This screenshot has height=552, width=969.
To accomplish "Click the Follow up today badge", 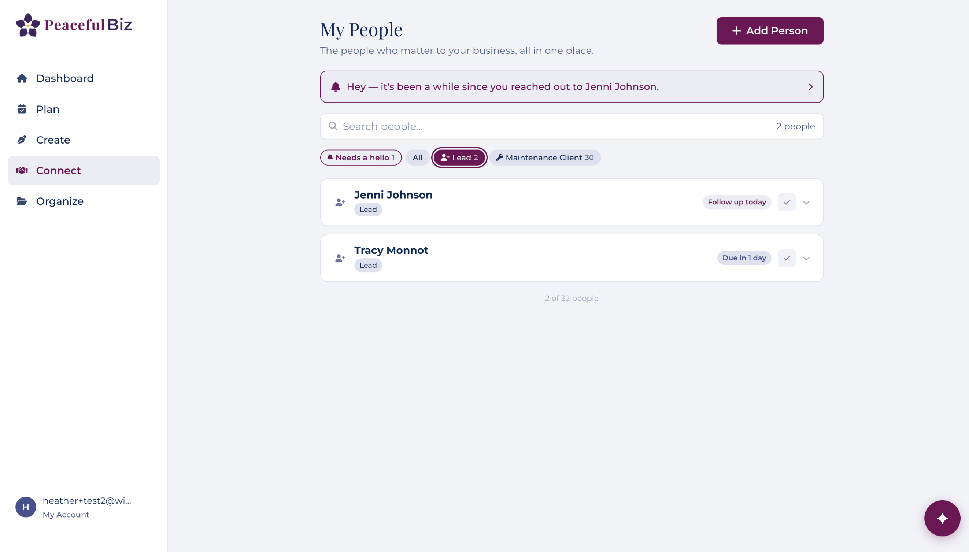I will tap(736, 202).
